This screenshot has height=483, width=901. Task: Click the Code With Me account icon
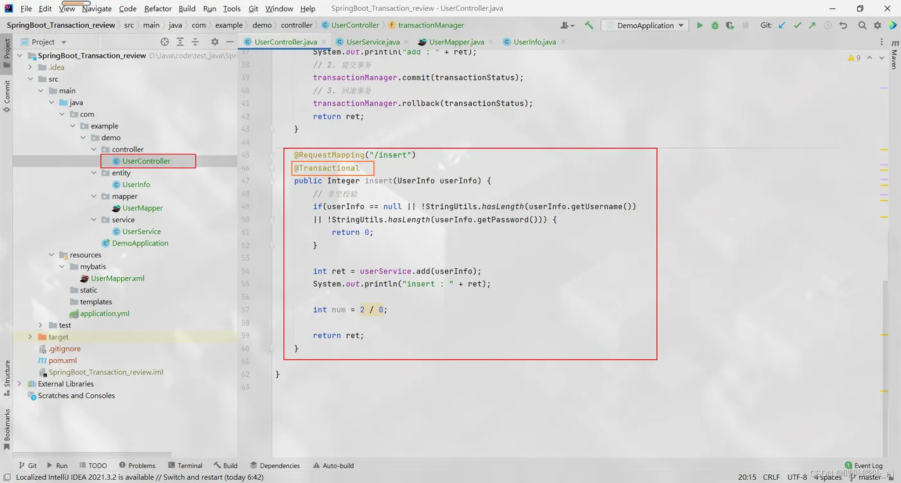(567, 25)
